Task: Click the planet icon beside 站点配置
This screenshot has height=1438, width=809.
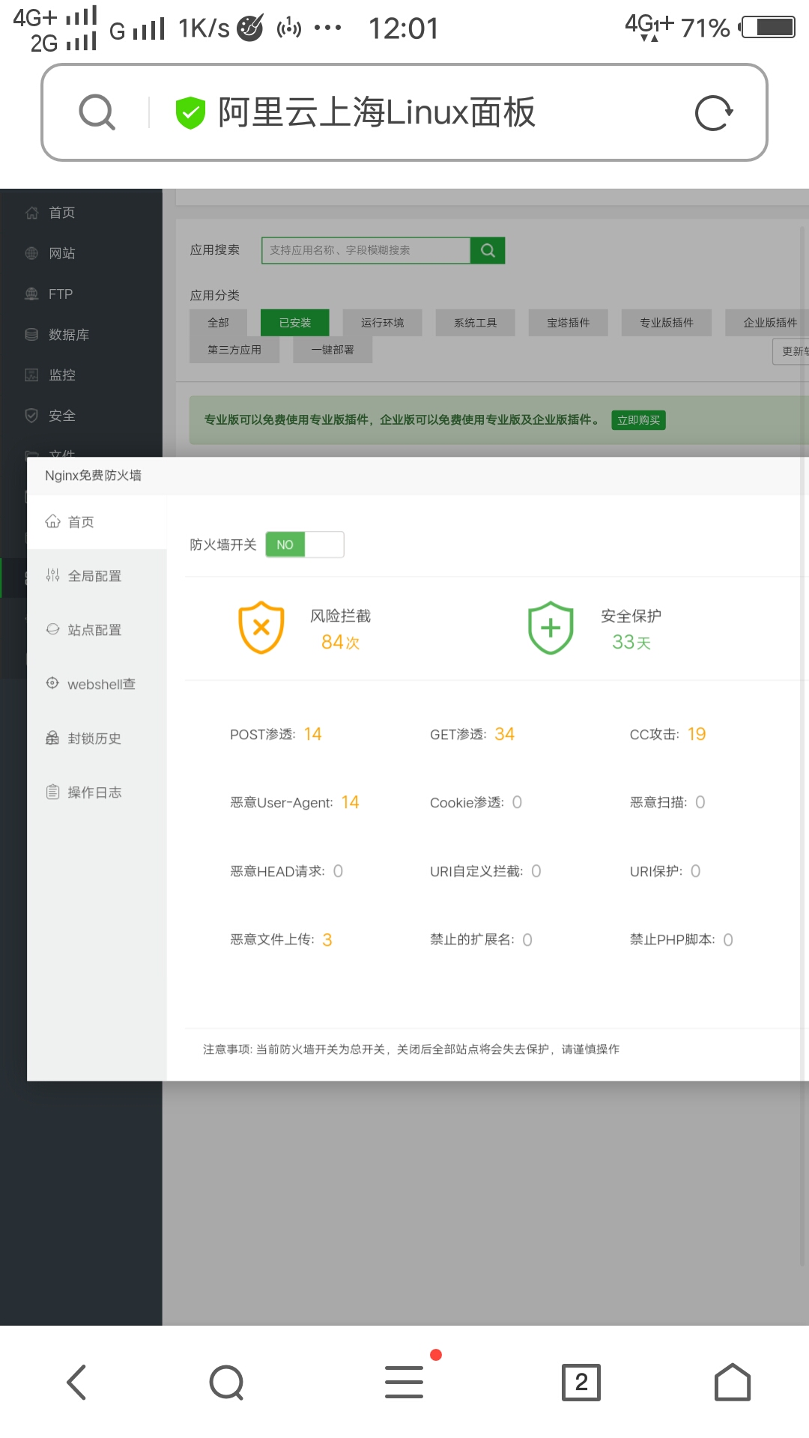Action: point(52,629)
